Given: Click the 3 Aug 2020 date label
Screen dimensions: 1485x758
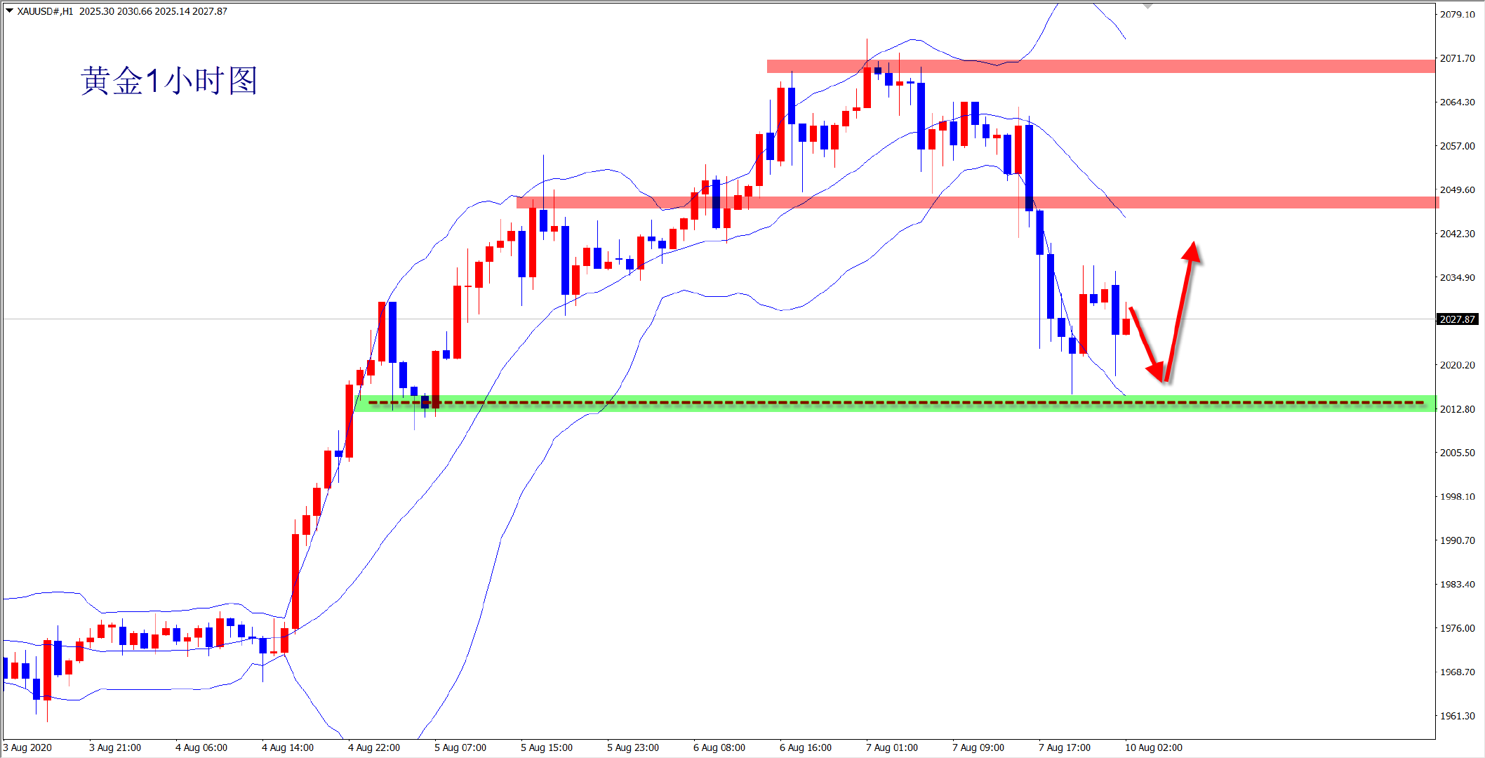Looking at the screenshot, I should (28, 747).
